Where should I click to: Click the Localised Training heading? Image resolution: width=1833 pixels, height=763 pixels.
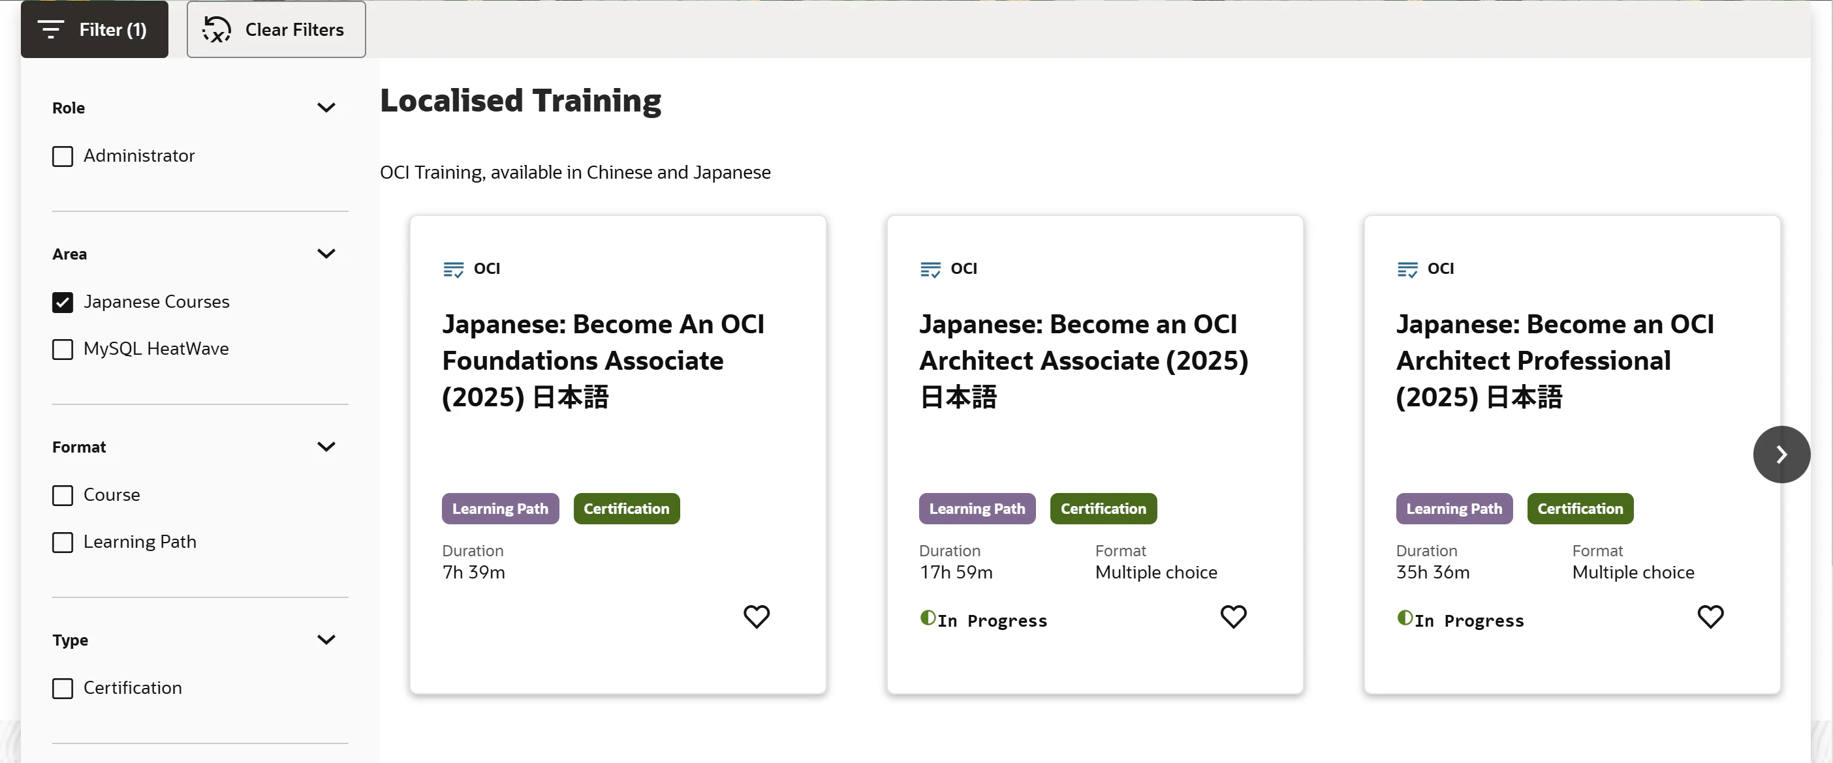pos(520,101)
